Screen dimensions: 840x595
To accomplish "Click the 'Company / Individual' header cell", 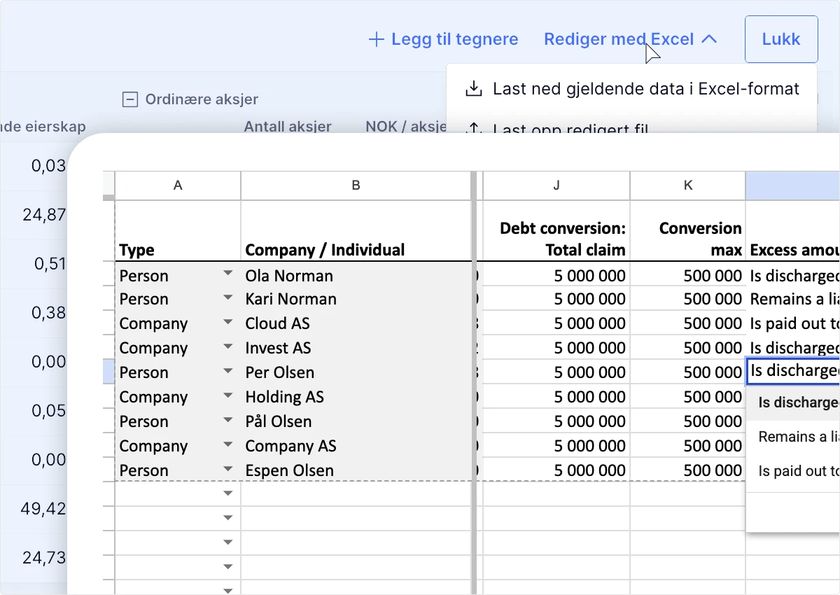I will 356,231.
